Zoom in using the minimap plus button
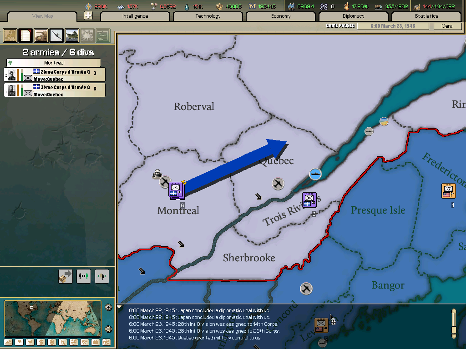466x349 pixels. (x=108, y=307)
